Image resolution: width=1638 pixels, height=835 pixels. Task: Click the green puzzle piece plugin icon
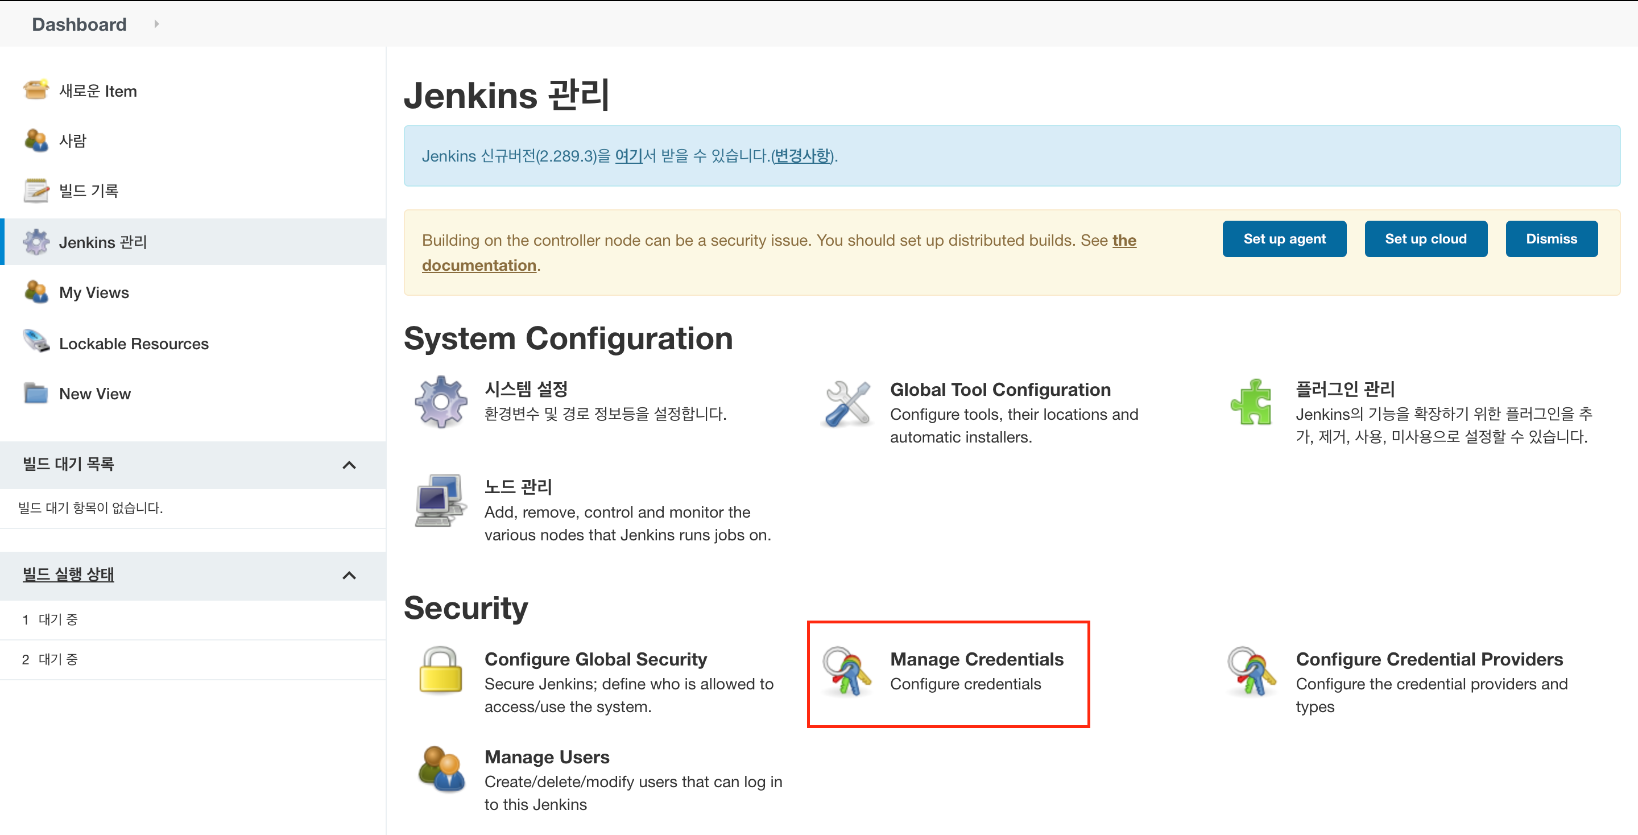(x=1251, y=402)
